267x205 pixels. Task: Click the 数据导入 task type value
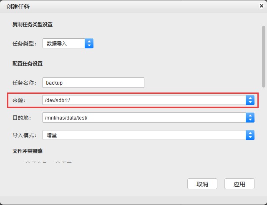tap(63, 43)
